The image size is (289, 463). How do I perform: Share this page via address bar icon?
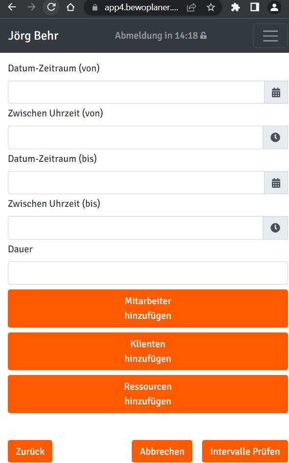[x=191, y=7]
